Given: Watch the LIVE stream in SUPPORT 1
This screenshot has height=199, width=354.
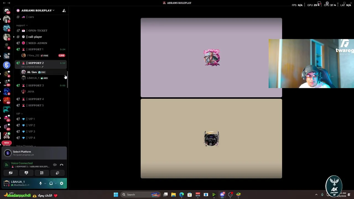Looking at the screenshot, I should pos(61,56).
